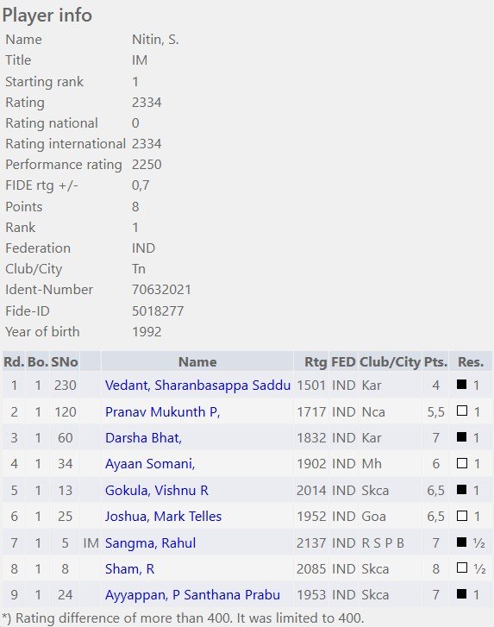Open Darsha Bhat player link
Viewport: 494px width, 627px height.
point(143,438)
